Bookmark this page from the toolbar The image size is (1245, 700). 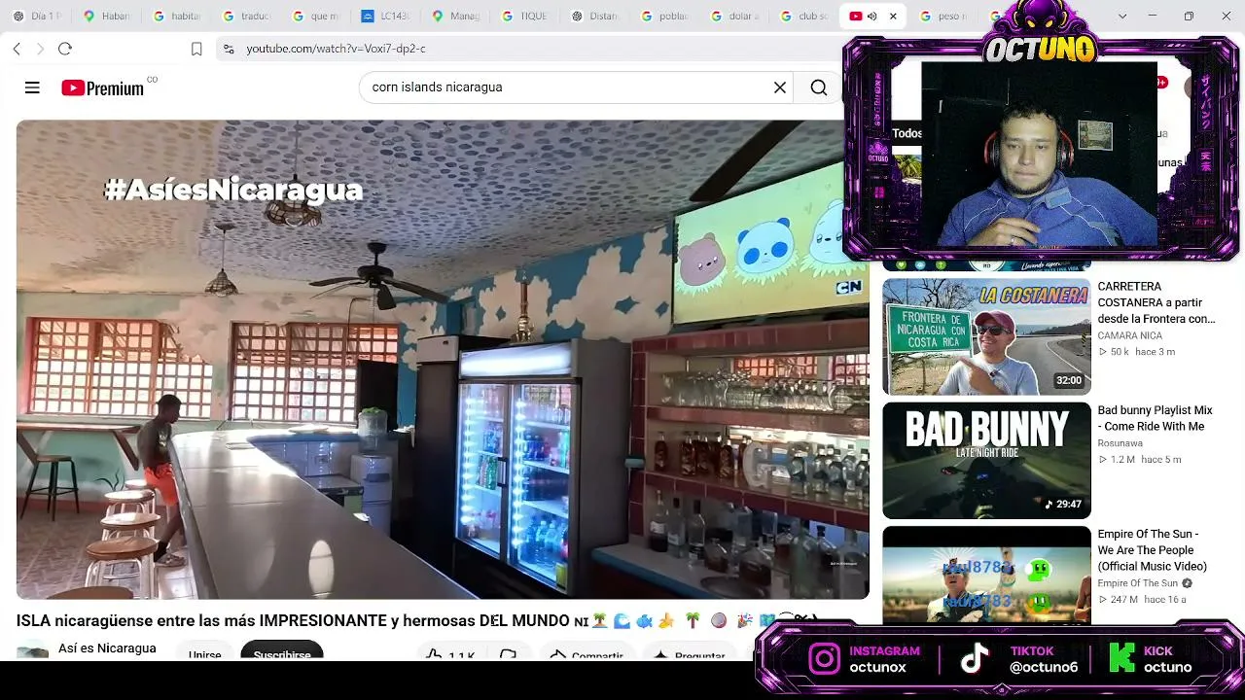[196, 49]
